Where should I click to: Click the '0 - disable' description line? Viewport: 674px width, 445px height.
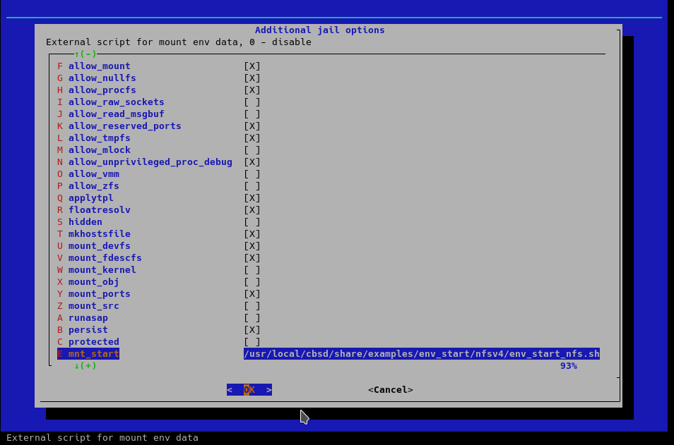178,42
